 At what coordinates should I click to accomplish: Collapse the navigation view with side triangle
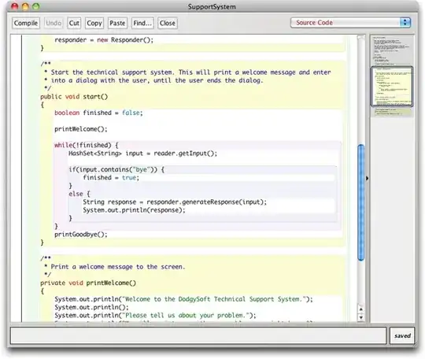(x=367, y=178)
